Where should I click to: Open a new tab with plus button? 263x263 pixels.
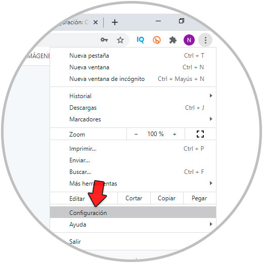[x=115, y=22]
